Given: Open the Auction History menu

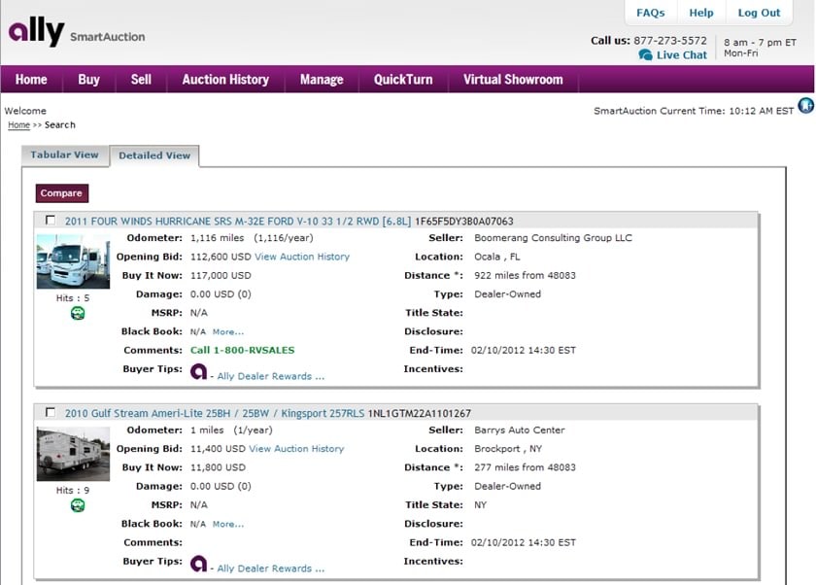Looking at the screenshot, I should click(225, 80).
